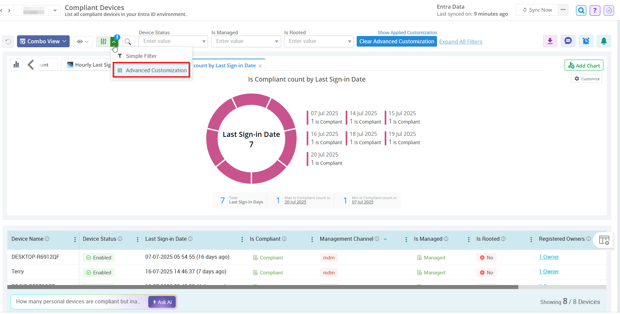The width and height of the screenshot is (620, 314).
Task: Toggle the eye visibility control
Action: point(83,41)
